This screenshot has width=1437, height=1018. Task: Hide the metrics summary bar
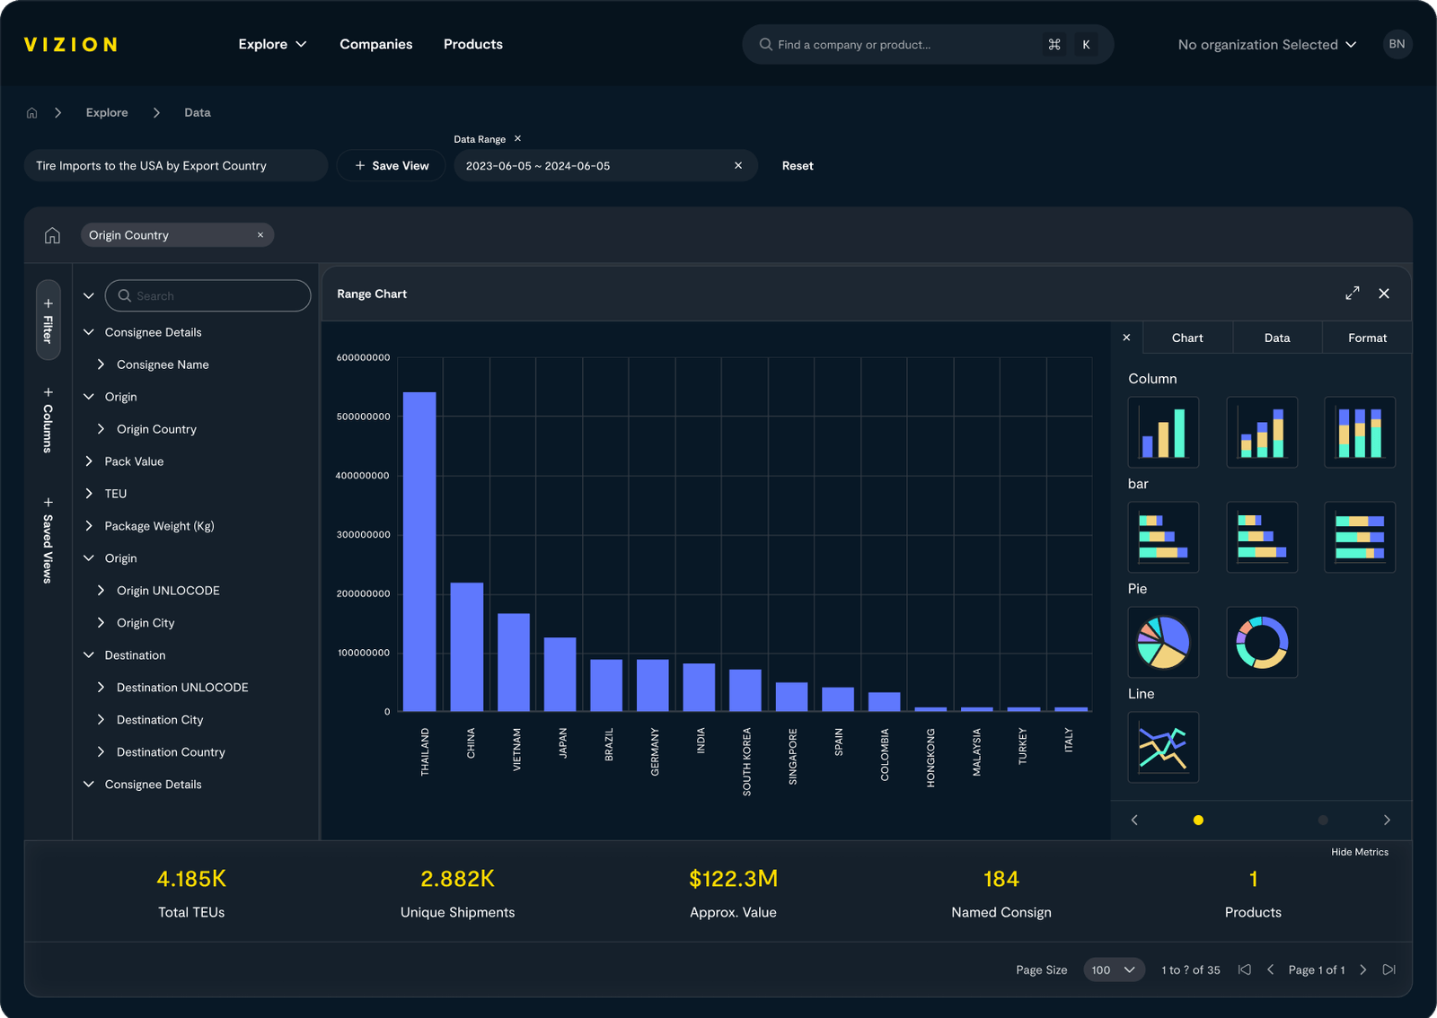coord(1359,852)
